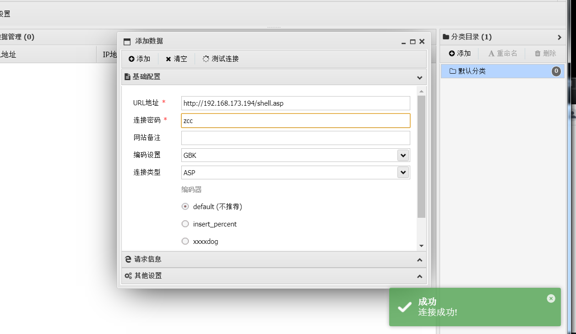Collapse the 基础配置 section
The width and height of the screenshot is (576, 334).
(x=419, y=77)
